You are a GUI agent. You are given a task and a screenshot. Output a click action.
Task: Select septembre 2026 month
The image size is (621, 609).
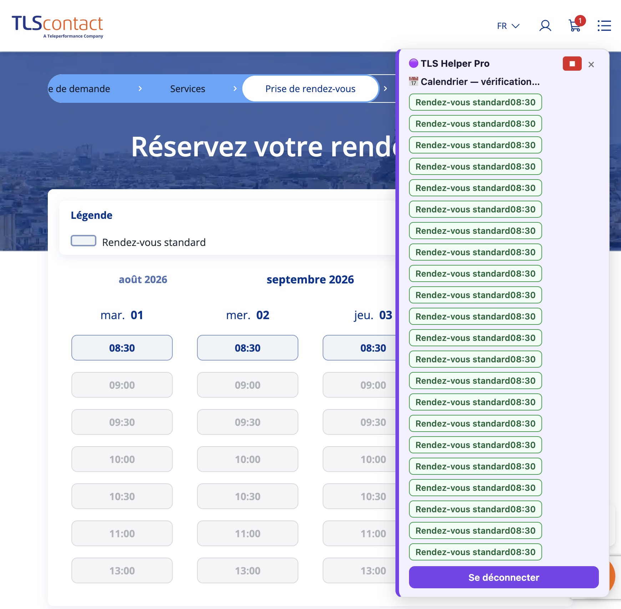pos(310,279)
